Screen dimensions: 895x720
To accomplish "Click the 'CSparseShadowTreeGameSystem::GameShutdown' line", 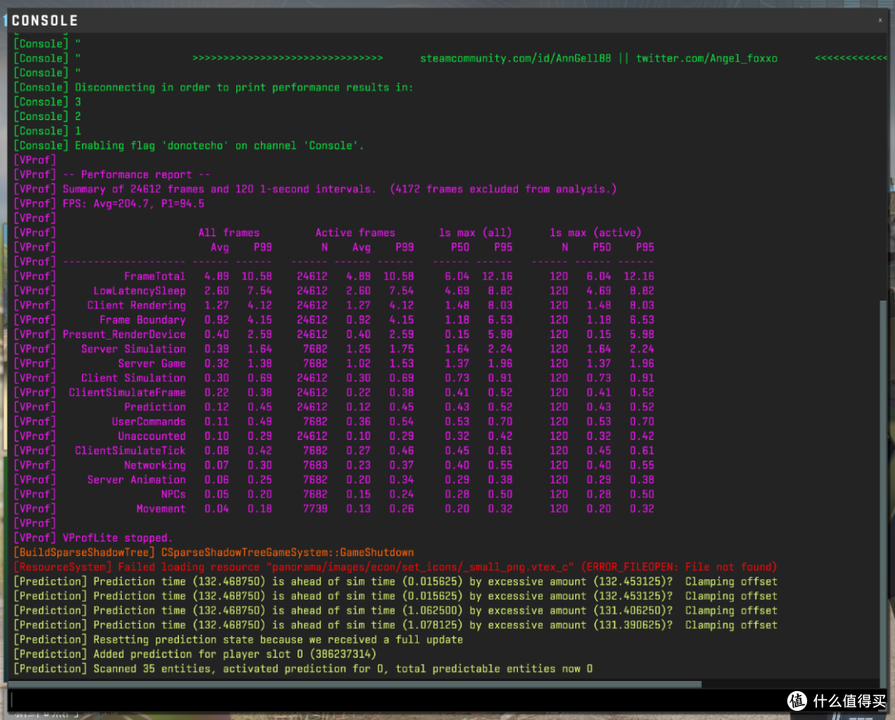I will coord(214,553).
